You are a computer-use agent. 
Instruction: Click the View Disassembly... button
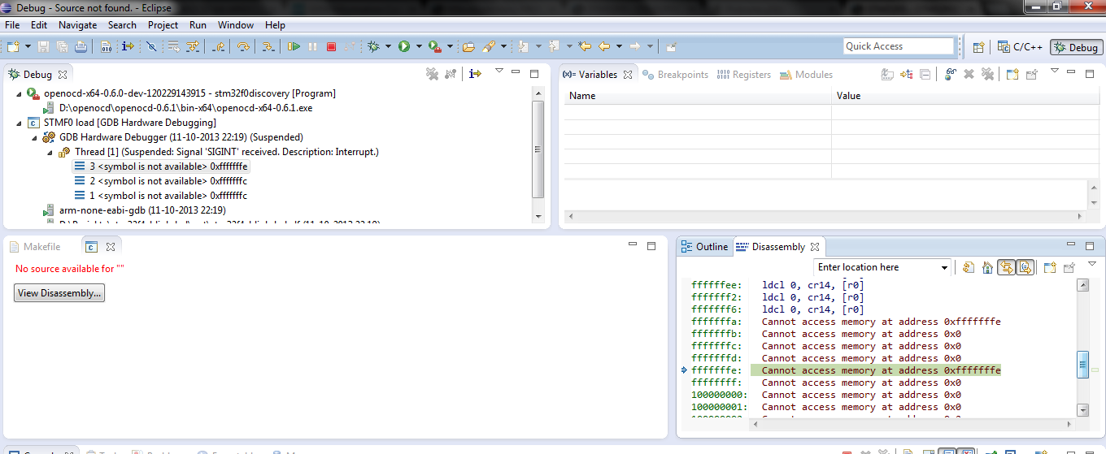pyautogui.click(x=59, y=293)
